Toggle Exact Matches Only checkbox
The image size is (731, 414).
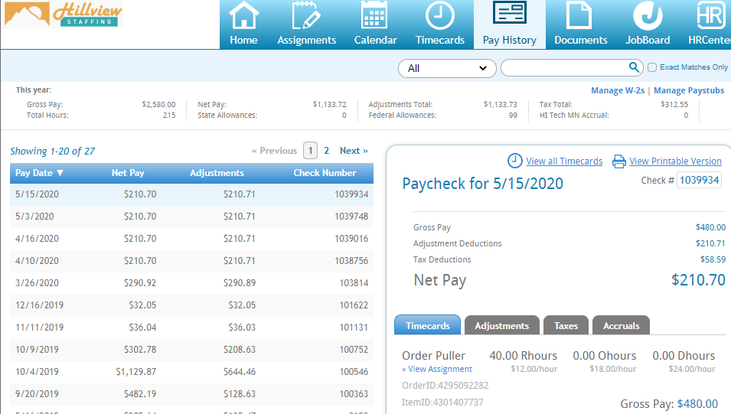pyautogui.click(x=652, y=67)
